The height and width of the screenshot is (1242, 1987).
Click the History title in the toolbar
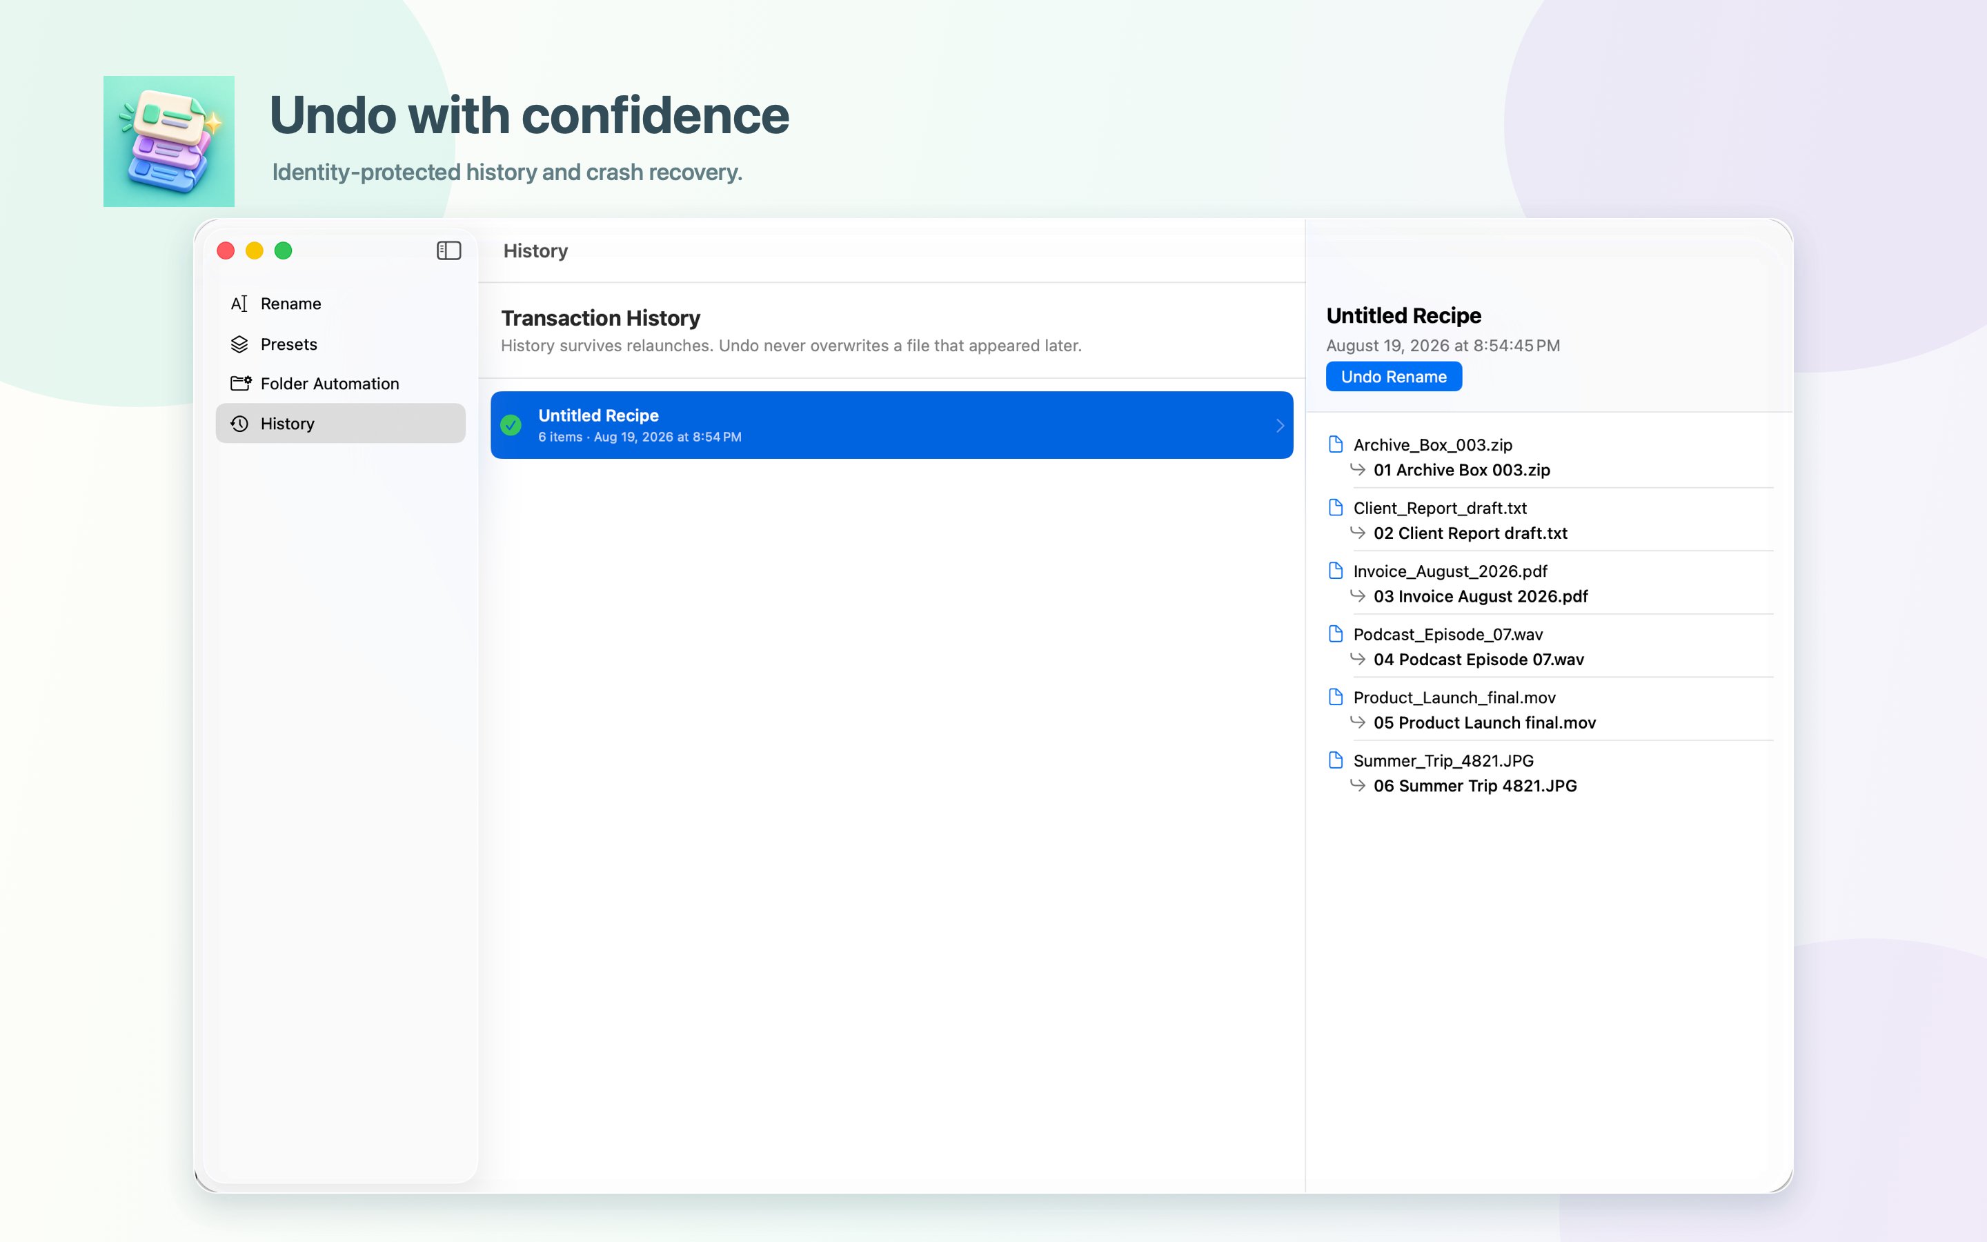535,251
